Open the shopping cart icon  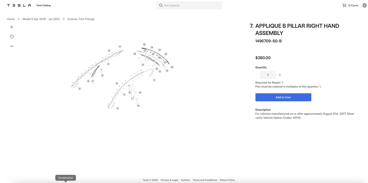[x=344, y=5]
